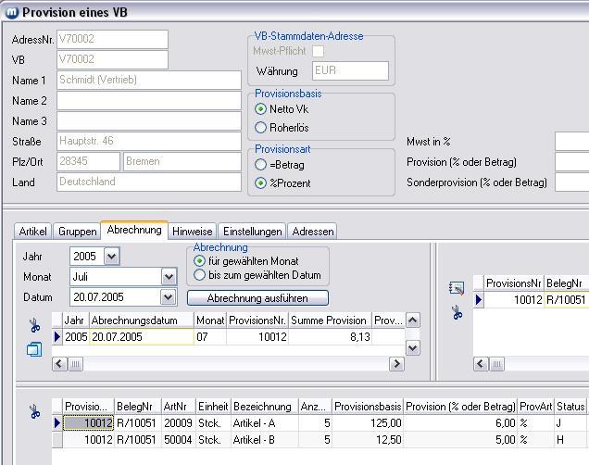Open the Hinweise tab

pos(193,232)
